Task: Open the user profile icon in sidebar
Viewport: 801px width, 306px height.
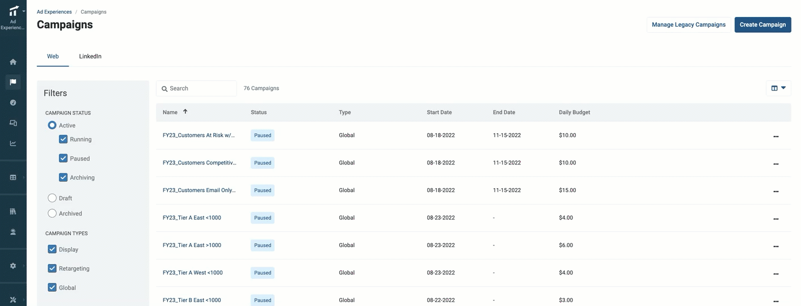Action: click(13, 232)
